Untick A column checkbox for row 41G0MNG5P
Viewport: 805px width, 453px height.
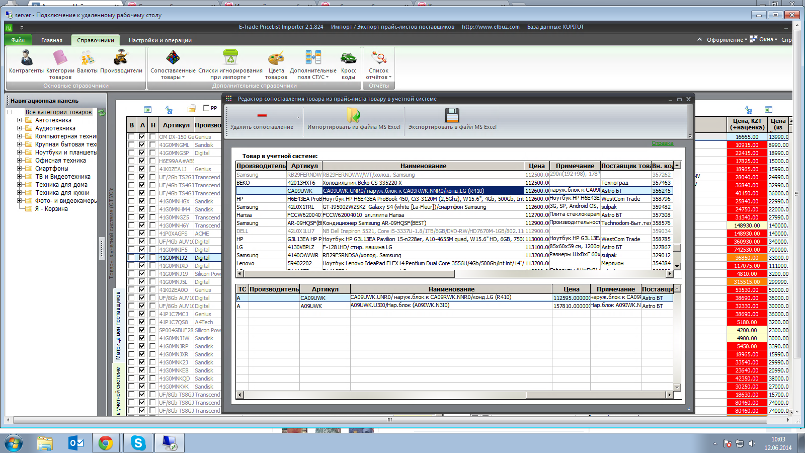click(x=142, y=153)
